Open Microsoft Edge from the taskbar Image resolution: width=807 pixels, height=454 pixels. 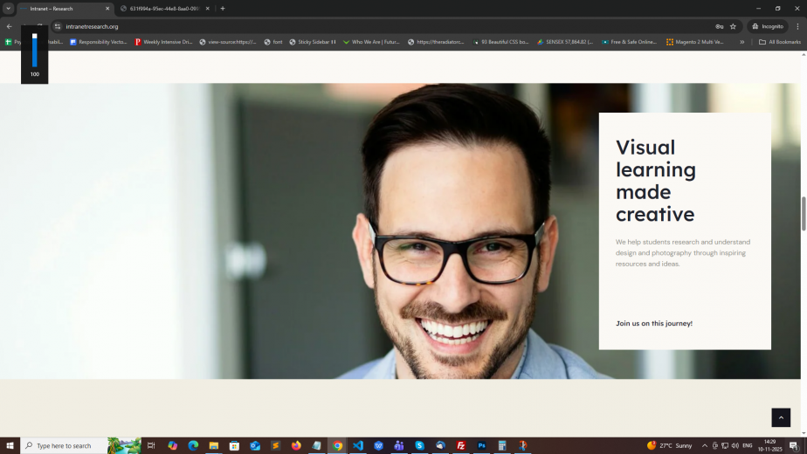[x=193, y=445]
